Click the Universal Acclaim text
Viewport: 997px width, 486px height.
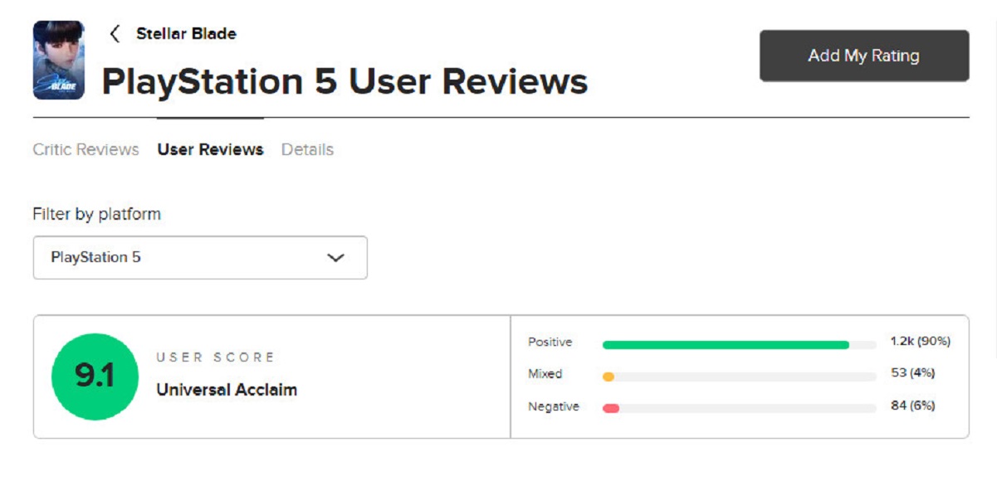tap(227, 390)
